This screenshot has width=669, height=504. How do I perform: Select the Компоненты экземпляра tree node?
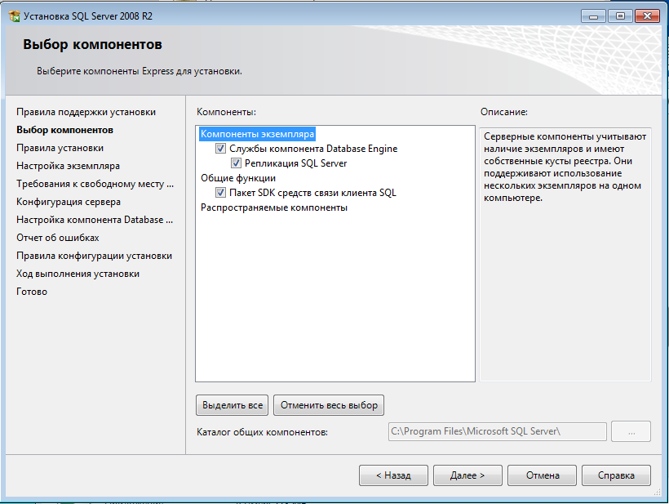[x=257, y=134]
